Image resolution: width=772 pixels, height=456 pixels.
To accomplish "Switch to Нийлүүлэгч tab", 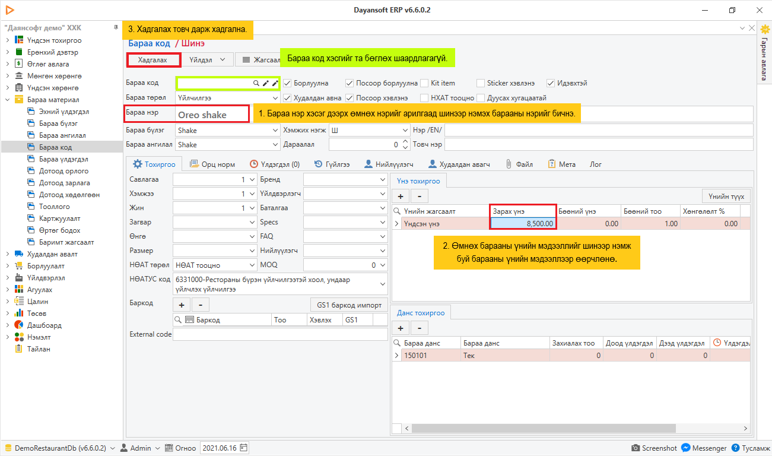I will tap(389, 164).
